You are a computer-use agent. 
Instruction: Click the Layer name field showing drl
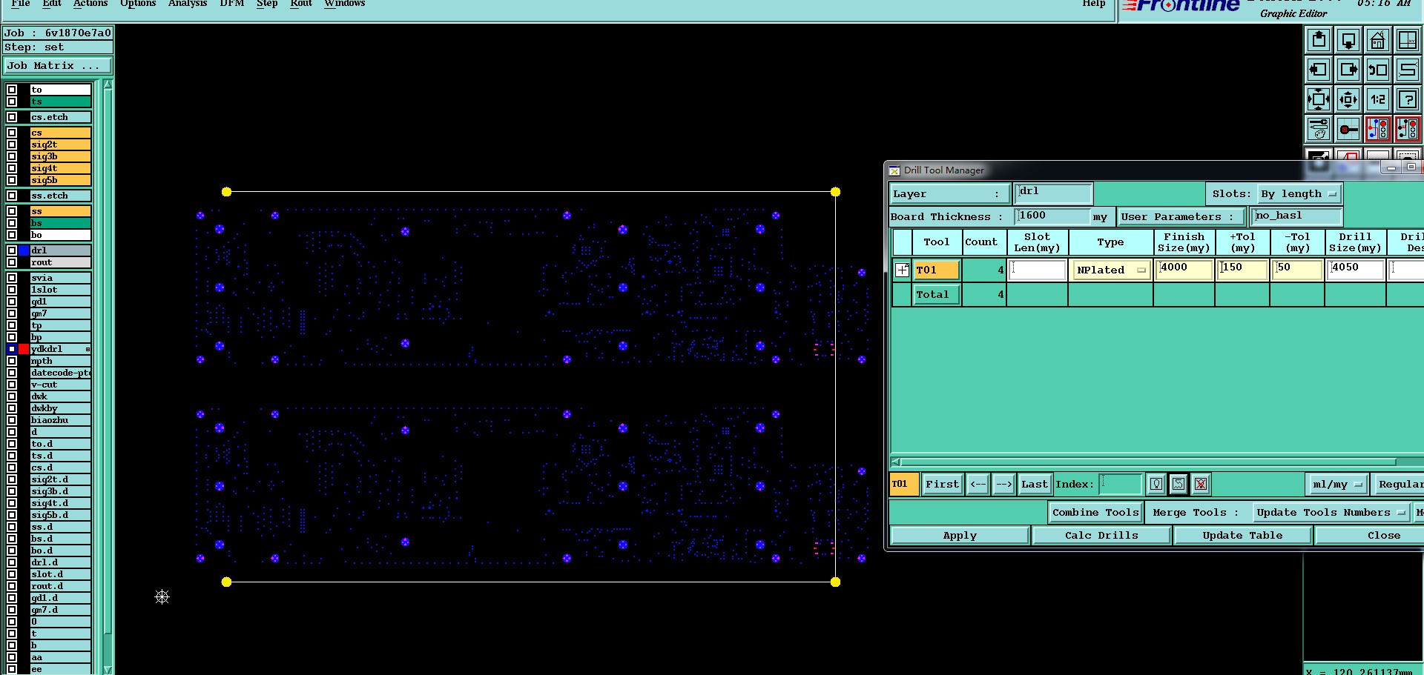pos(1053,193)
